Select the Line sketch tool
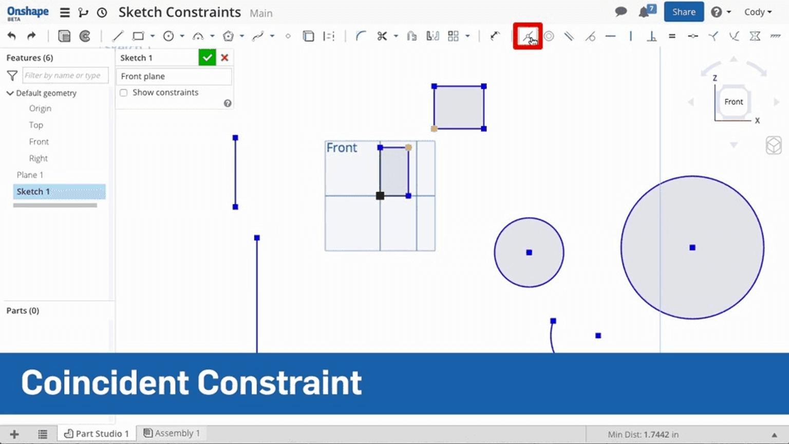789x444 pixels. click(x=117, y=36)
